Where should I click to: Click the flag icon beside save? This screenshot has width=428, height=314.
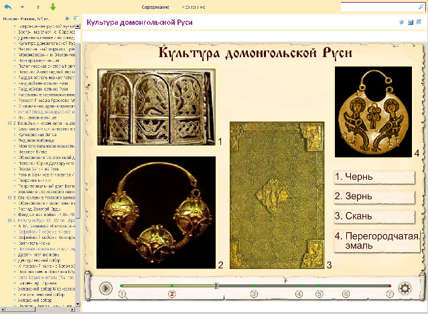coord(419,22)
